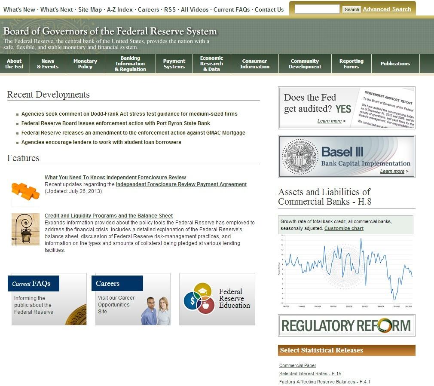Click the 'Does the Fed get audited?' graphic

click(x=346, y=107)
